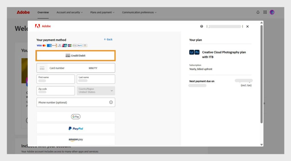The image size is (291, 161).
Task: Click the user profile avatar
Action: (x=272, y=12)
